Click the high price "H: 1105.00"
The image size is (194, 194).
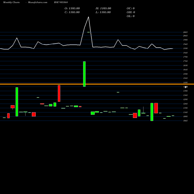click(x=103, y=9)
